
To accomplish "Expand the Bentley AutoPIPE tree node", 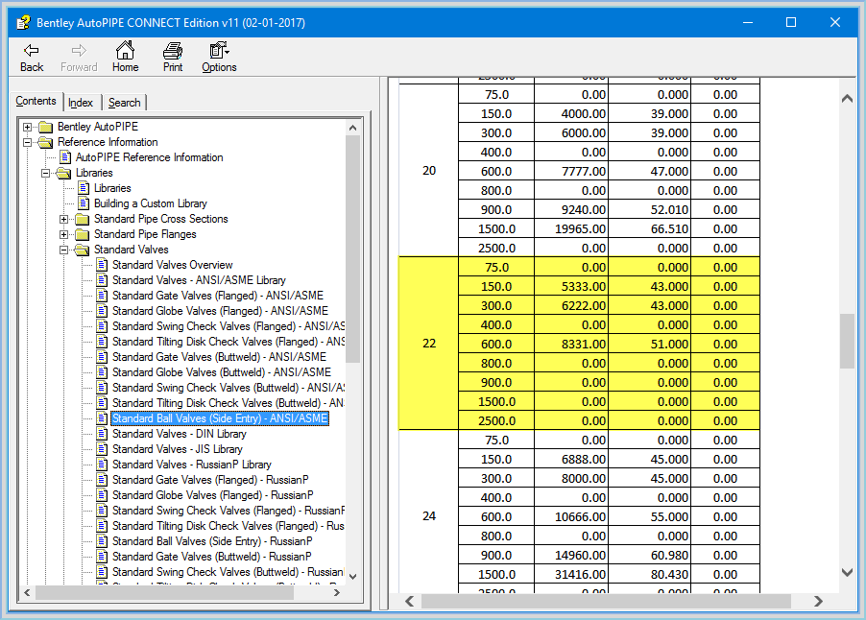I will [x=28, y=127].
